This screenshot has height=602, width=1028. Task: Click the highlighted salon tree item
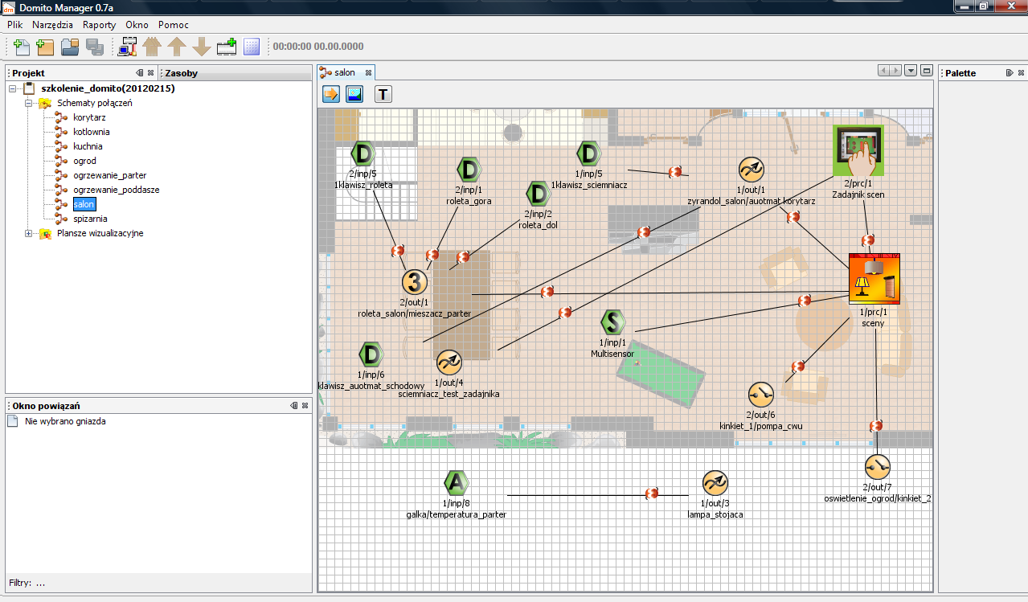[x=84, y=204]
